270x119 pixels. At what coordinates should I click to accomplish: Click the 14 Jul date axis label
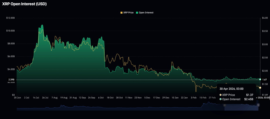point(36,98)
